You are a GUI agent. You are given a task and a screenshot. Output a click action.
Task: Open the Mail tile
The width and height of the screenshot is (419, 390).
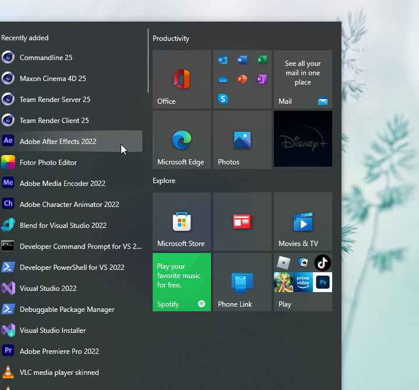coord(303,79)
